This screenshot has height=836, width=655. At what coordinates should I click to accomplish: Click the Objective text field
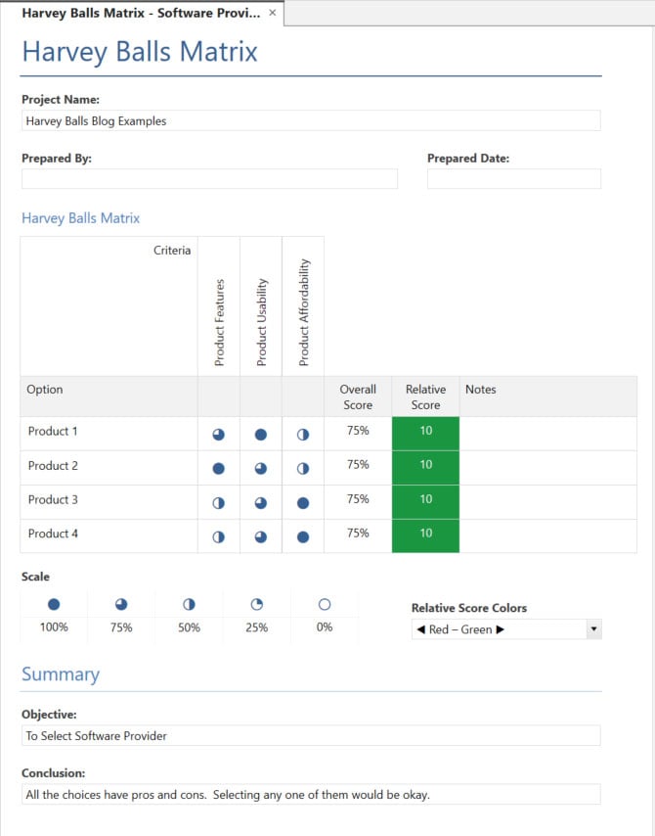point(311,736)
